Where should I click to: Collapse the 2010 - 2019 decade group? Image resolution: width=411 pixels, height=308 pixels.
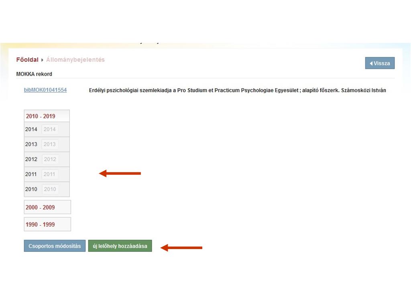click(x=41, y=116)
